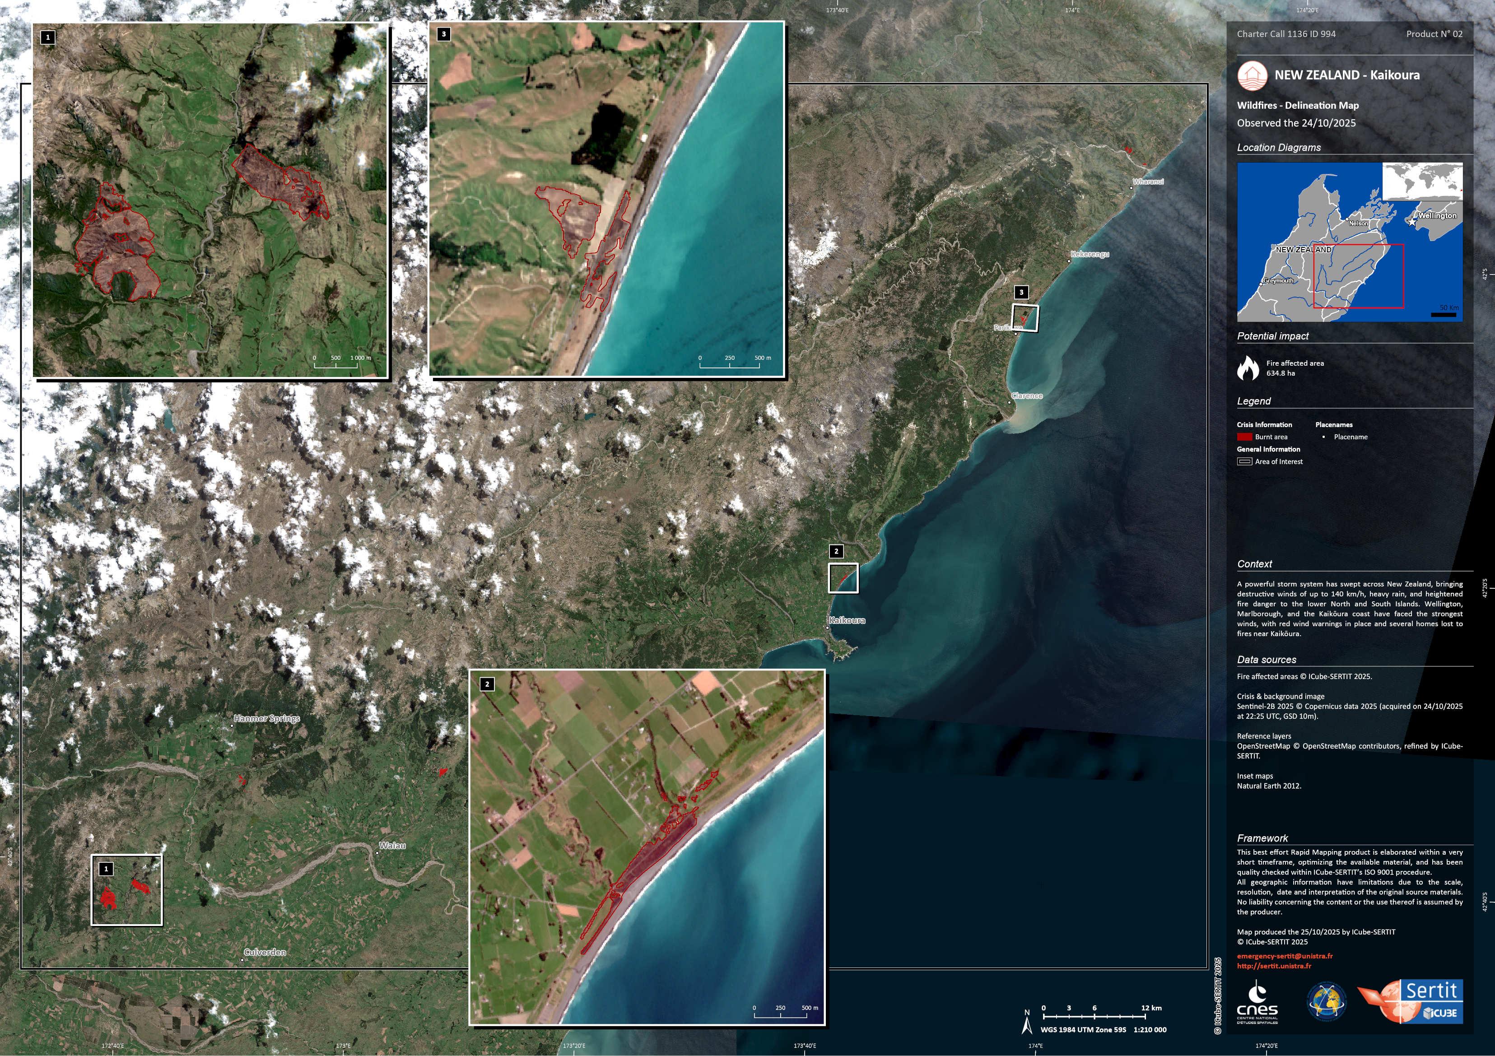Click the globe emblem logo between CNES and Sertit

1327,1002
